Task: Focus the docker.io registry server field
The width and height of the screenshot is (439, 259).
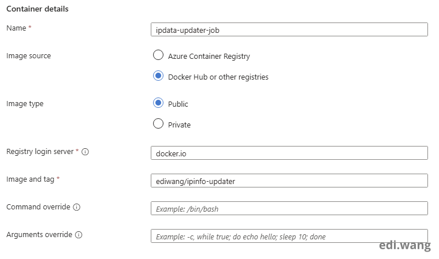Action: (288, 153)
